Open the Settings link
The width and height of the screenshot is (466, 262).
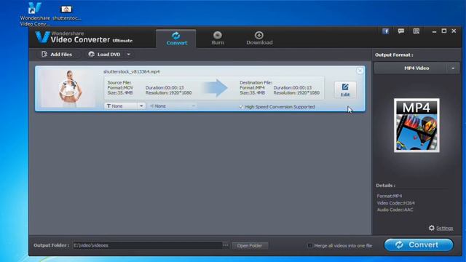(x=445, y=228)
